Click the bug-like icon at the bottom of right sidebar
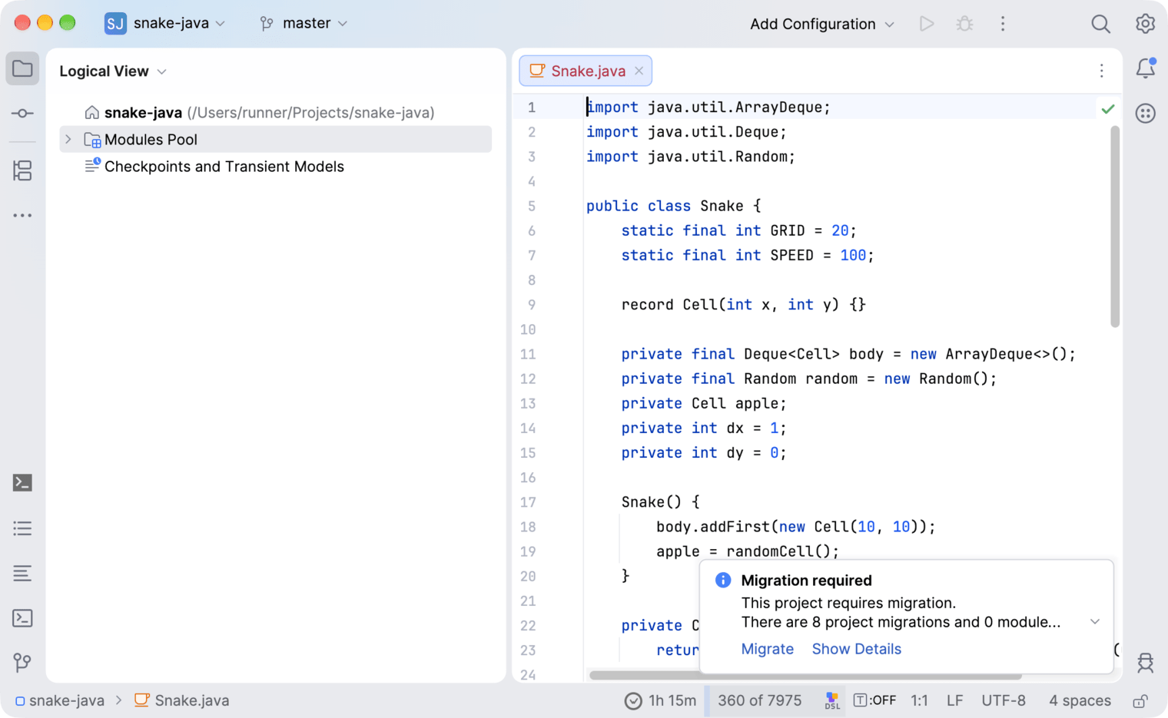Screen dimensions: 1168x718 click(1146, 663)
